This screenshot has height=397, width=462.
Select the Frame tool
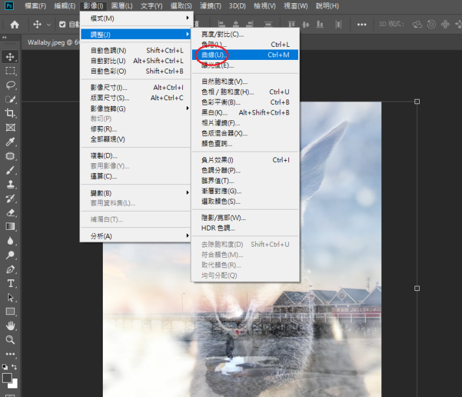(10, 128)
